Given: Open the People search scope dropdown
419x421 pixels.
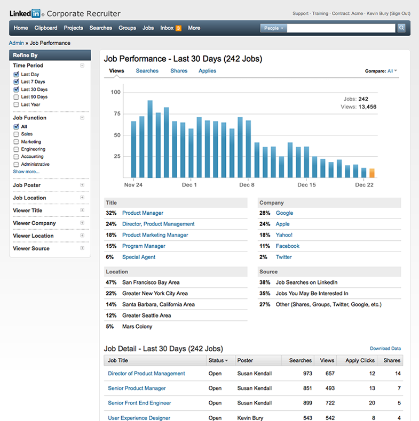Looking at the screenshot, I should 273,28.
